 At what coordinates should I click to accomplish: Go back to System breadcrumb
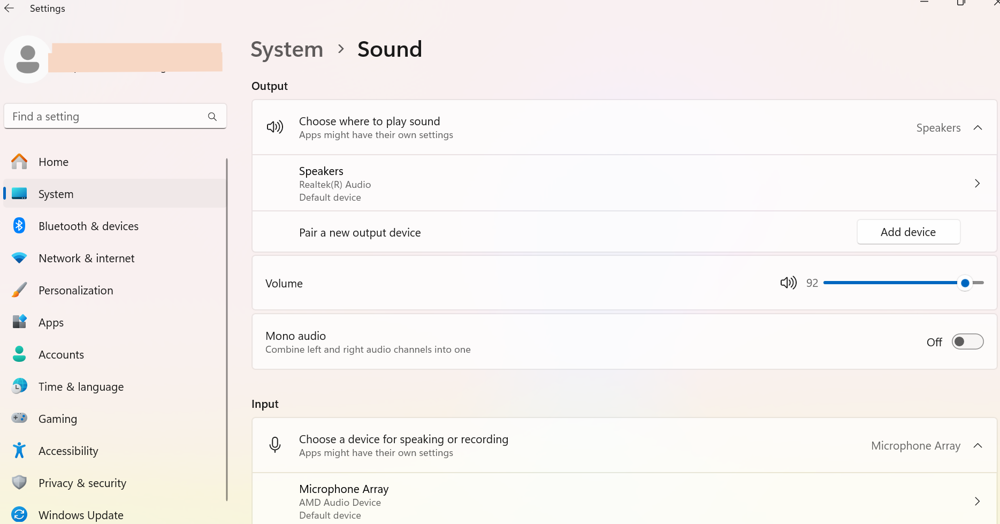pyautogui.click(x=287, y=50)
